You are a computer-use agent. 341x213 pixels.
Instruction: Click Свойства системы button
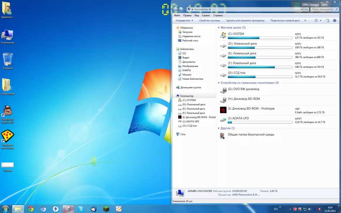pyautogui.click(x=210, y=21)
